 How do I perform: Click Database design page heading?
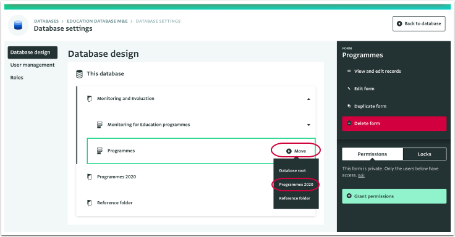pos(103,54)
